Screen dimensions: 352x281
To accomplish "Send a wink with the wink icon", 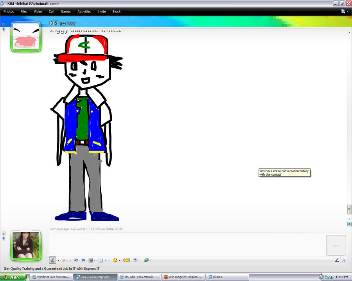I will 127,260.
